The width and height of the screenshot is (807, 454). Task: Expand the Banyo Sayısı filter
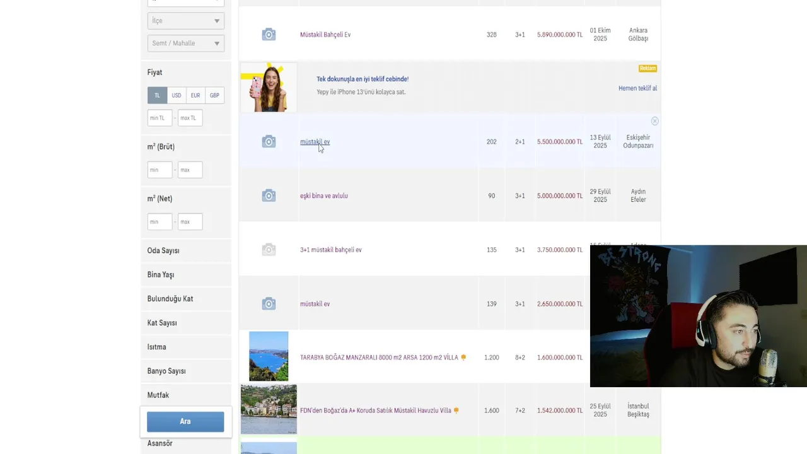tap(185, 371)
